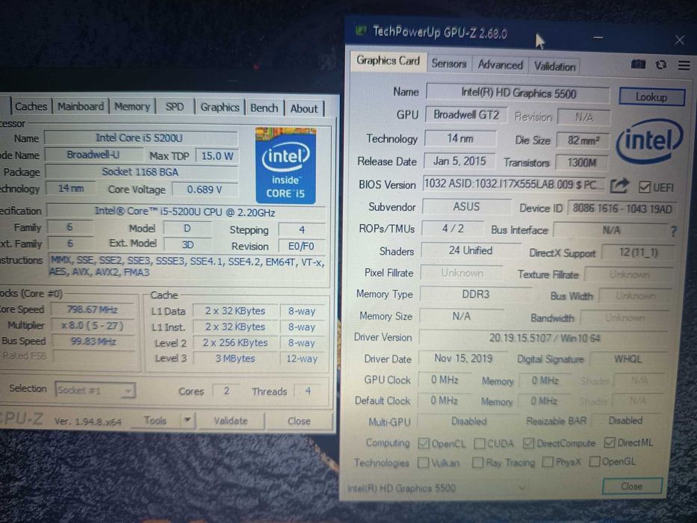The height and width of the screenshot is (523, 697).
Task: Click the Core Speed value 798.67 MHz
Action: (x=93, y=309)
